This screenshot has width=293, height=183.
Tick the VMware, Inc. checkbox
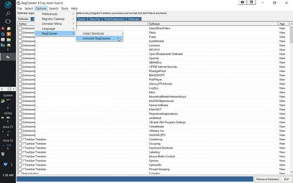20,131
